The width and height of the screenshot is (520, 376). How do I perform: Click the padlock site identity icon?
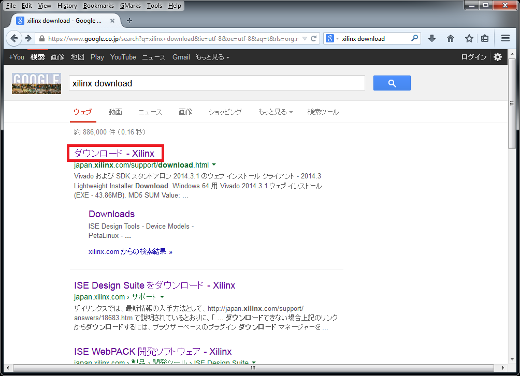42,39
